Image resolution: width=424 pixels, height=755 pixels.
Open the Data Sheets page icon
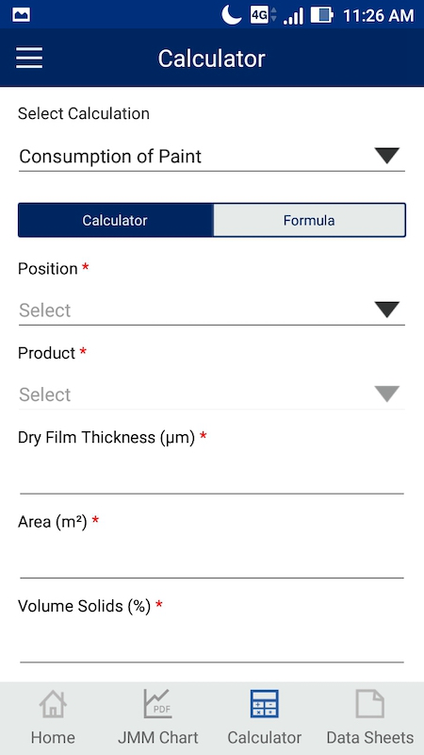coord(369,703)
